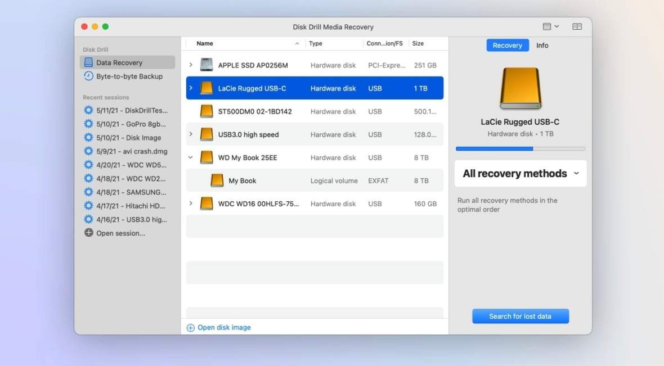Viewport: 664px width, 366px height.
Task: Expand the USB3.0 high speed row
Action: coord(191,134)
